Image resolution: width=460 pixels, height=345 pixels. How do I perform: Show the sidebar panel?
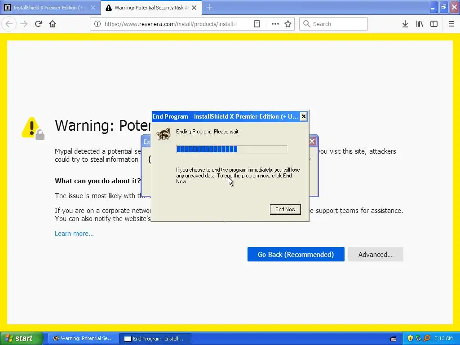pyautogui.click(x=434, y=24)
